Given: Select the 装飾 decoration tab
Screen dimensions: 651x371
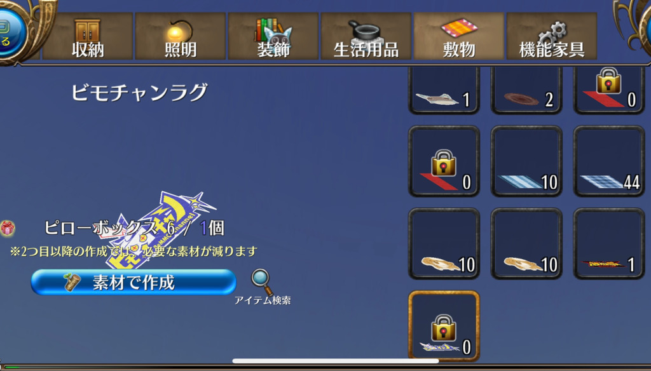Looking at the screenshot, I should tap(273, 36).
